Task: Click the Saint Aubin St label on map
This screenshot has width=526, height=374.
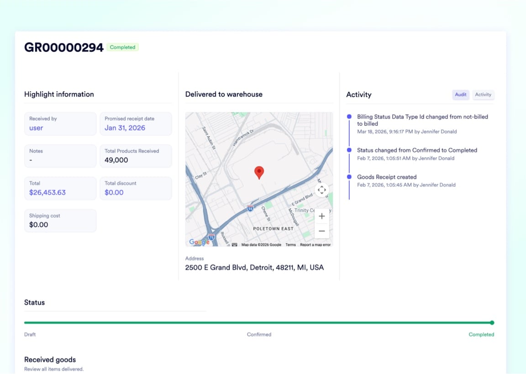Action: pos(209,138)
